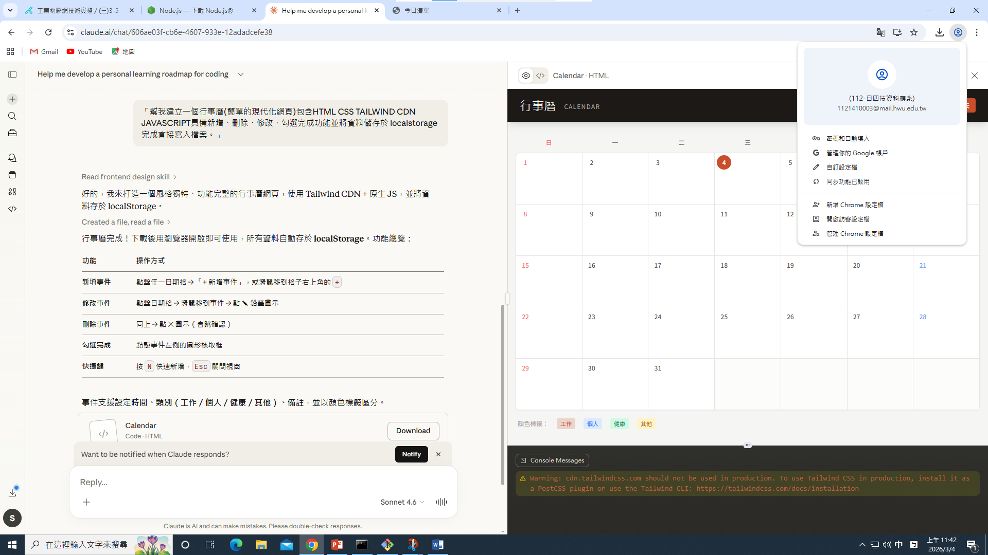Image resolution: width=988 pixels, height=555 pixels.
Task: Open Chrome downloads icon in toolbar
Action: click(x=939, y=32)
